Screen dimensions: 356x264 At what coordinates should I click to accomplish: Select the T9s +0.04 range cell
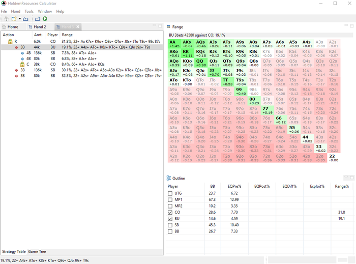click(241, 82)
